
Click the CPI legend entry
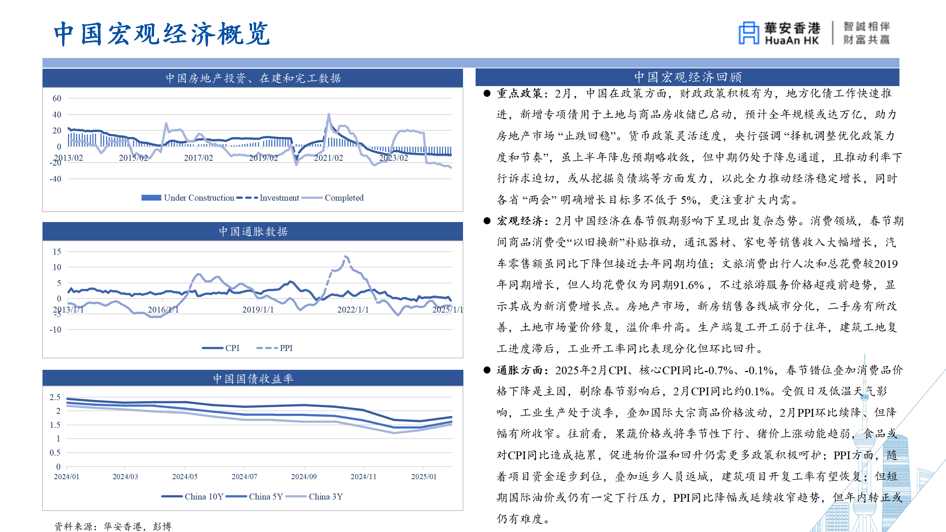pyautogui.click(x=221, y=348)
